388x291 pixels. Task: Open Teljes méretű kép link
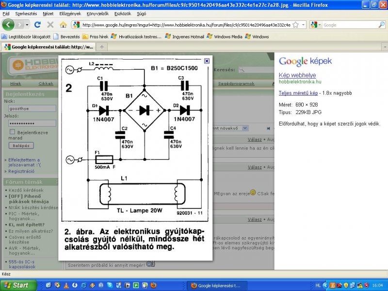(298, 93)
